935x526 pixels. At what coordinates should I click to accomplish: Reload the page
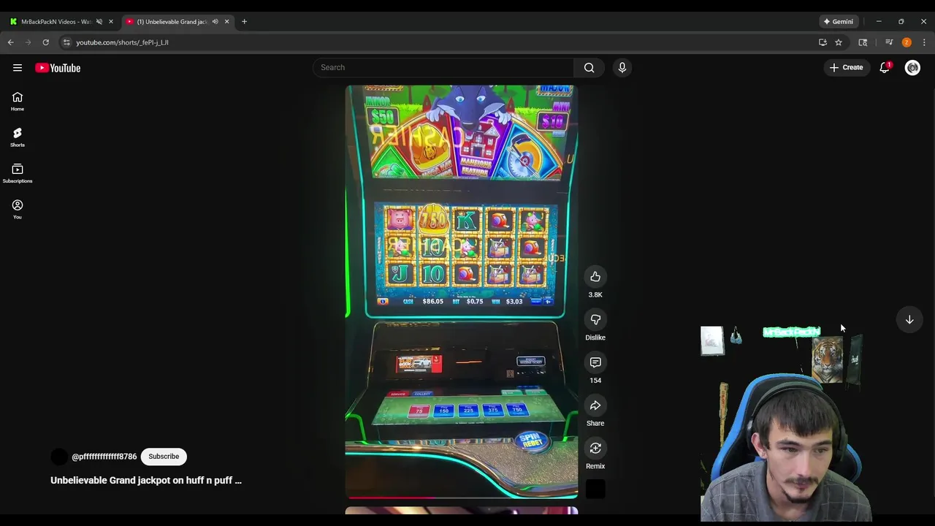click(45, 42)
